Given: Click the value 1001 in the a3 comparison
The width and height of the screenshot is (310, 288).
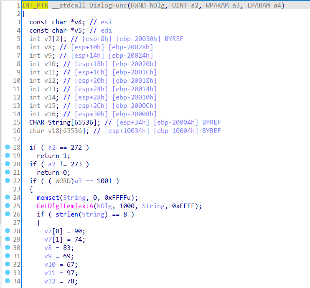Looking at the screenshot, I should 105,181.
